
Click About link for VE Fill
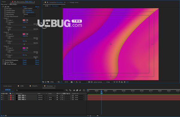tap(37, 7)
